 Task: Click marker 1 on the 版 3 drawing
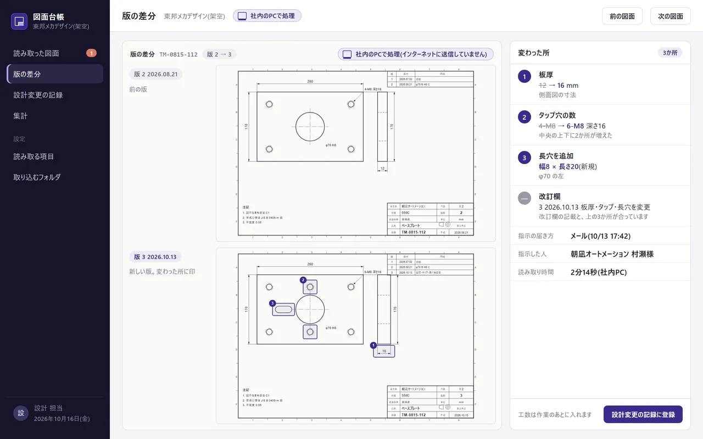tap(373, 345)
